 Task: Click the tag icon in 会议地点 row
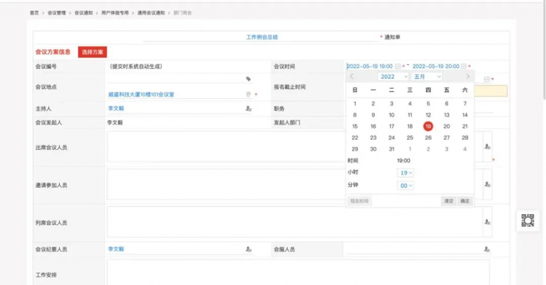[x=248, y=79]
